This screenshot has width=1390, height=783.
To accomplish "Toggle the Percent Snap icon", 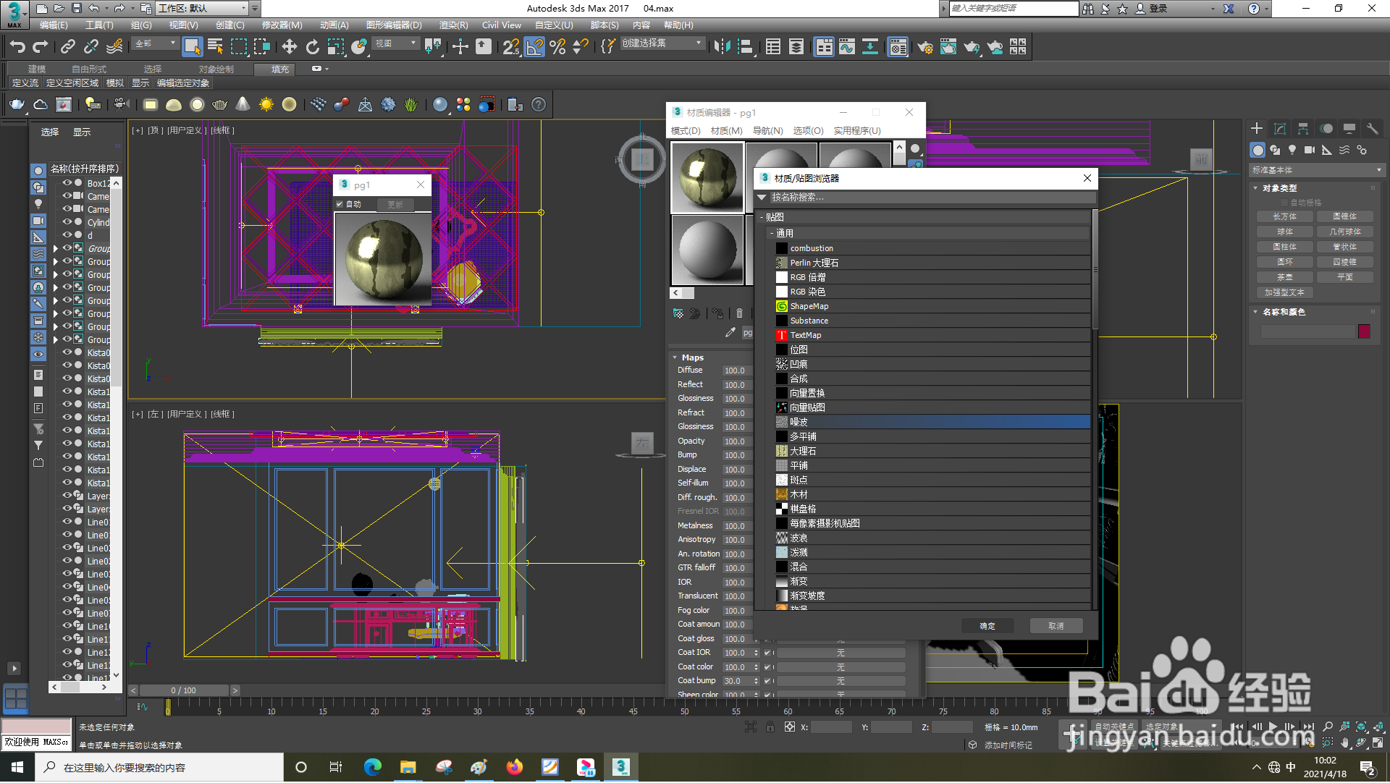I will pos(557,47).
